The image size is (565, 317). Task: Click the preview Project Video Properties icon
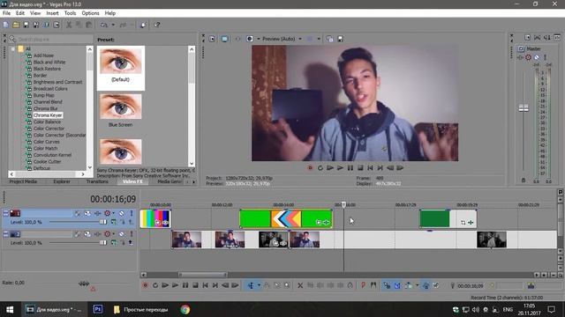[212, 39]
